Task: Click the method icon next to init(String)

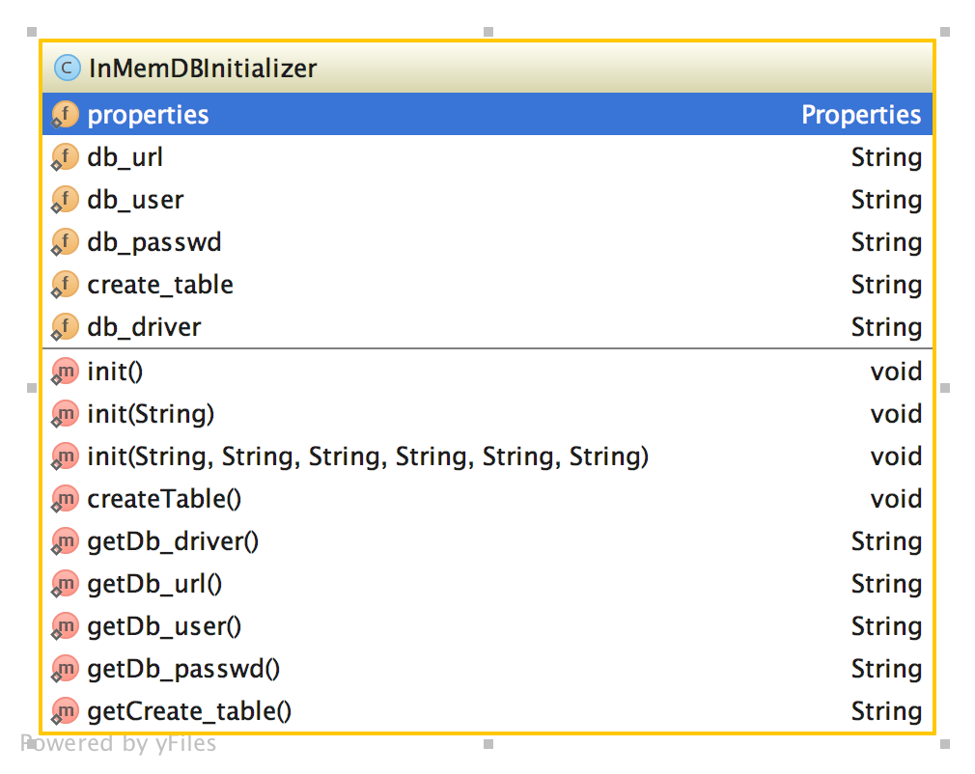Action: (x=65, y=414)
